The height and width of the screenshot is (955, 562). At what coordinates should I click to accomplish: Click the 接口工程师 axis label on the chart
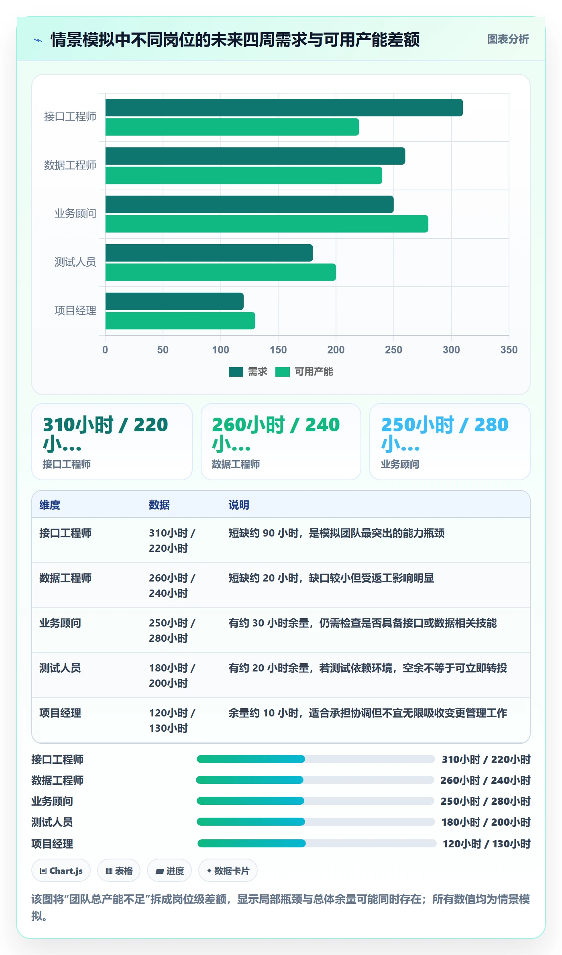(70, 116)
